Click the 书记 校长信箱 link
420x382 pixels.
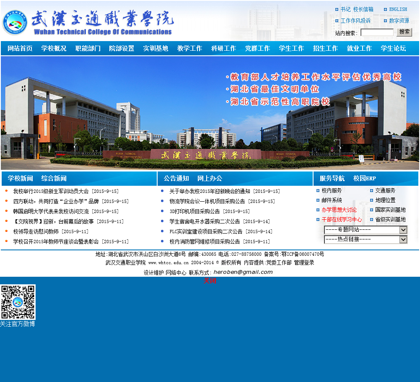tap(357, 9)
